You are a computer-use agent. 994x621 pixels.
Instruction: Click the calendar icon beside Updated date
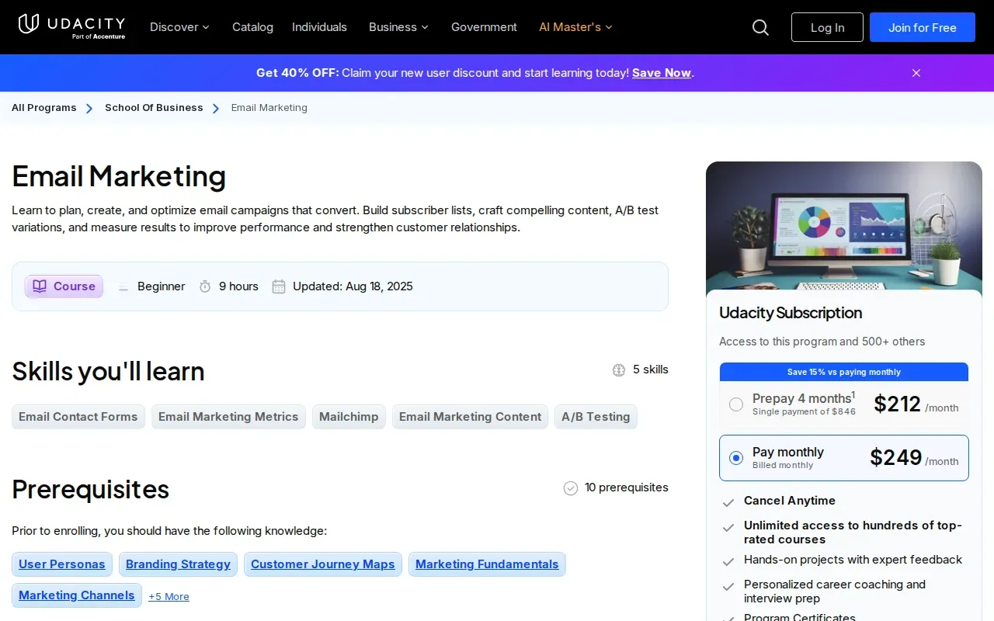(x=279, y=286)
